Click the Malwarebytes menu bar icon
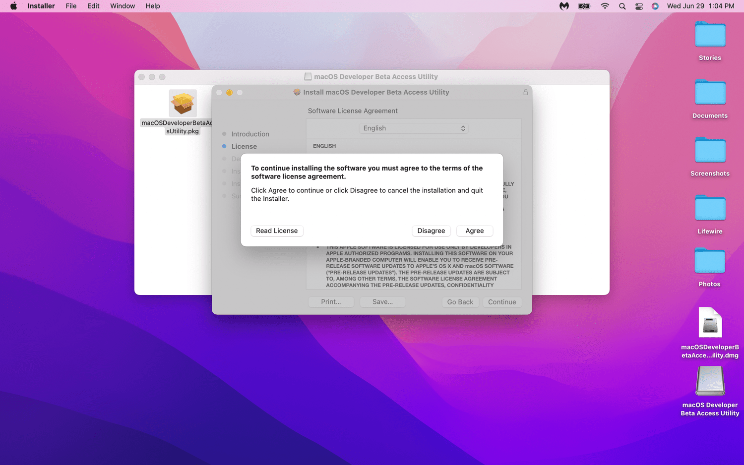Image resolution: width=744 pixels, height=465 pixels. coord(564,6)
